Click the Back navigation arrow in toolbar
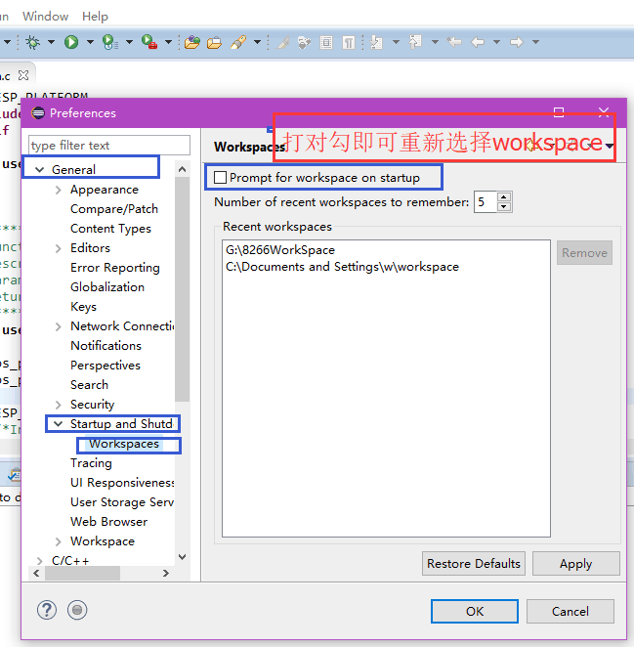Image resolution: width=634 pixels, height=647 pixels. pyautogui.click(x=478, y=42)
